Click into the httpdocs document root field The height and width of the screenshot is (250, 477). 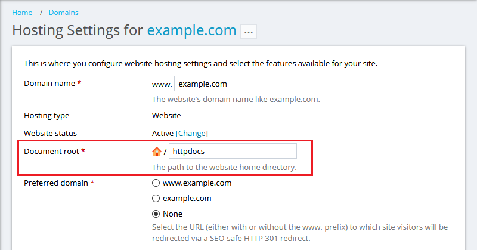click(233, 152)
